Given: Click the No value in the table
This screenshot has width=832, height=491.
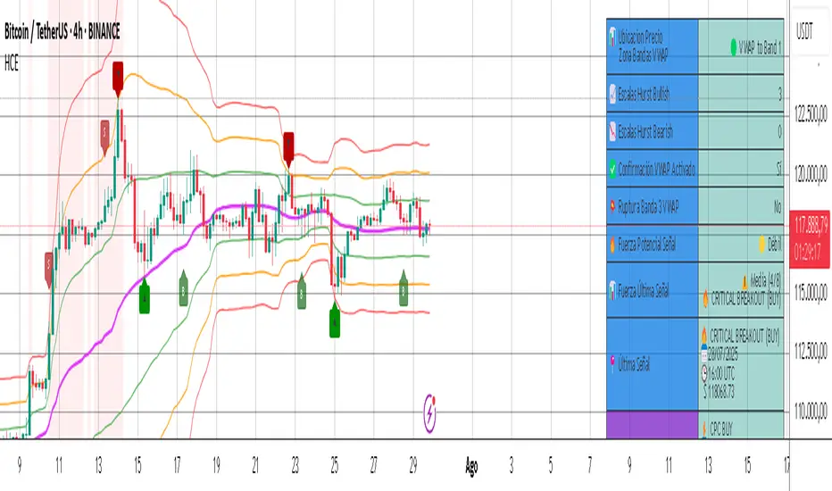Looking at the screenshot, I should [778, 206].
